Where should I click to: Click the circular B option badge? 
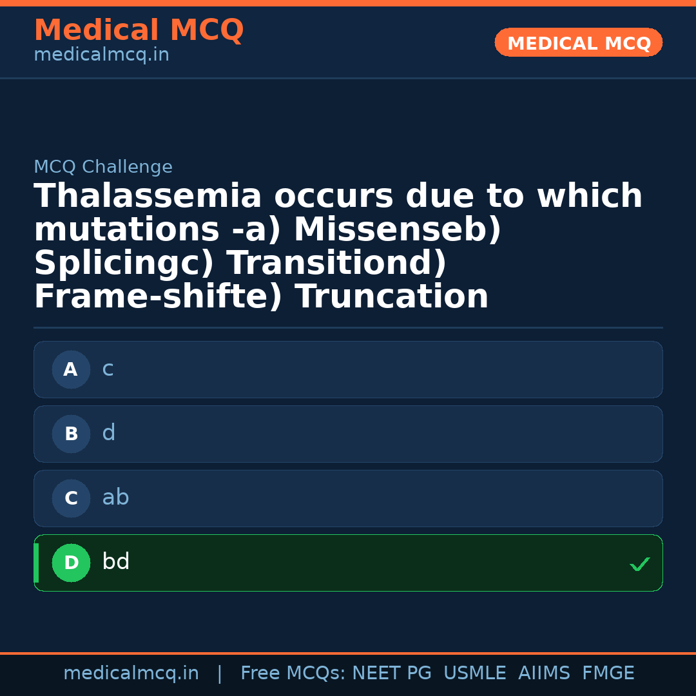[71, 434]
